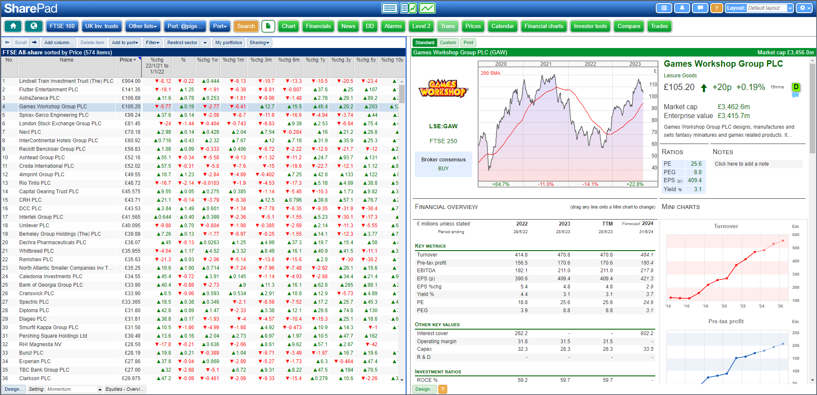Screen dimensions: 817x395
Task: Click the orange question mark beside Design
Action: 443,389
